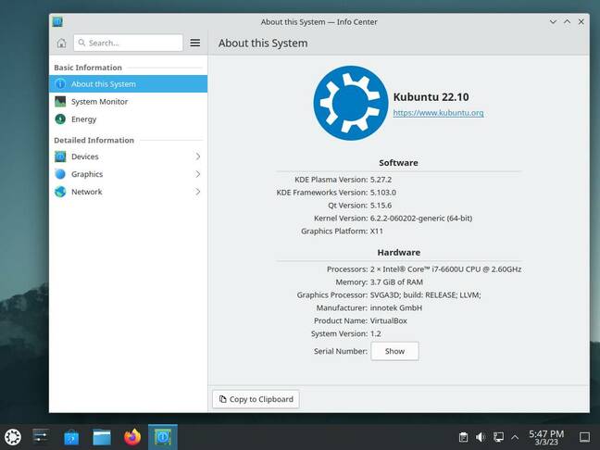Viewport: 600px width, 450px height.
Task: Click the Processors i7-6600U text
Action: tap(445, 269)
